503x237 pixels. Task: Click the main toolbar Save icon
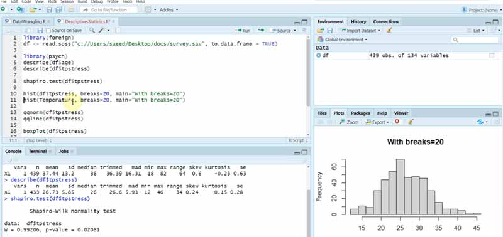[x=49, y=10]
